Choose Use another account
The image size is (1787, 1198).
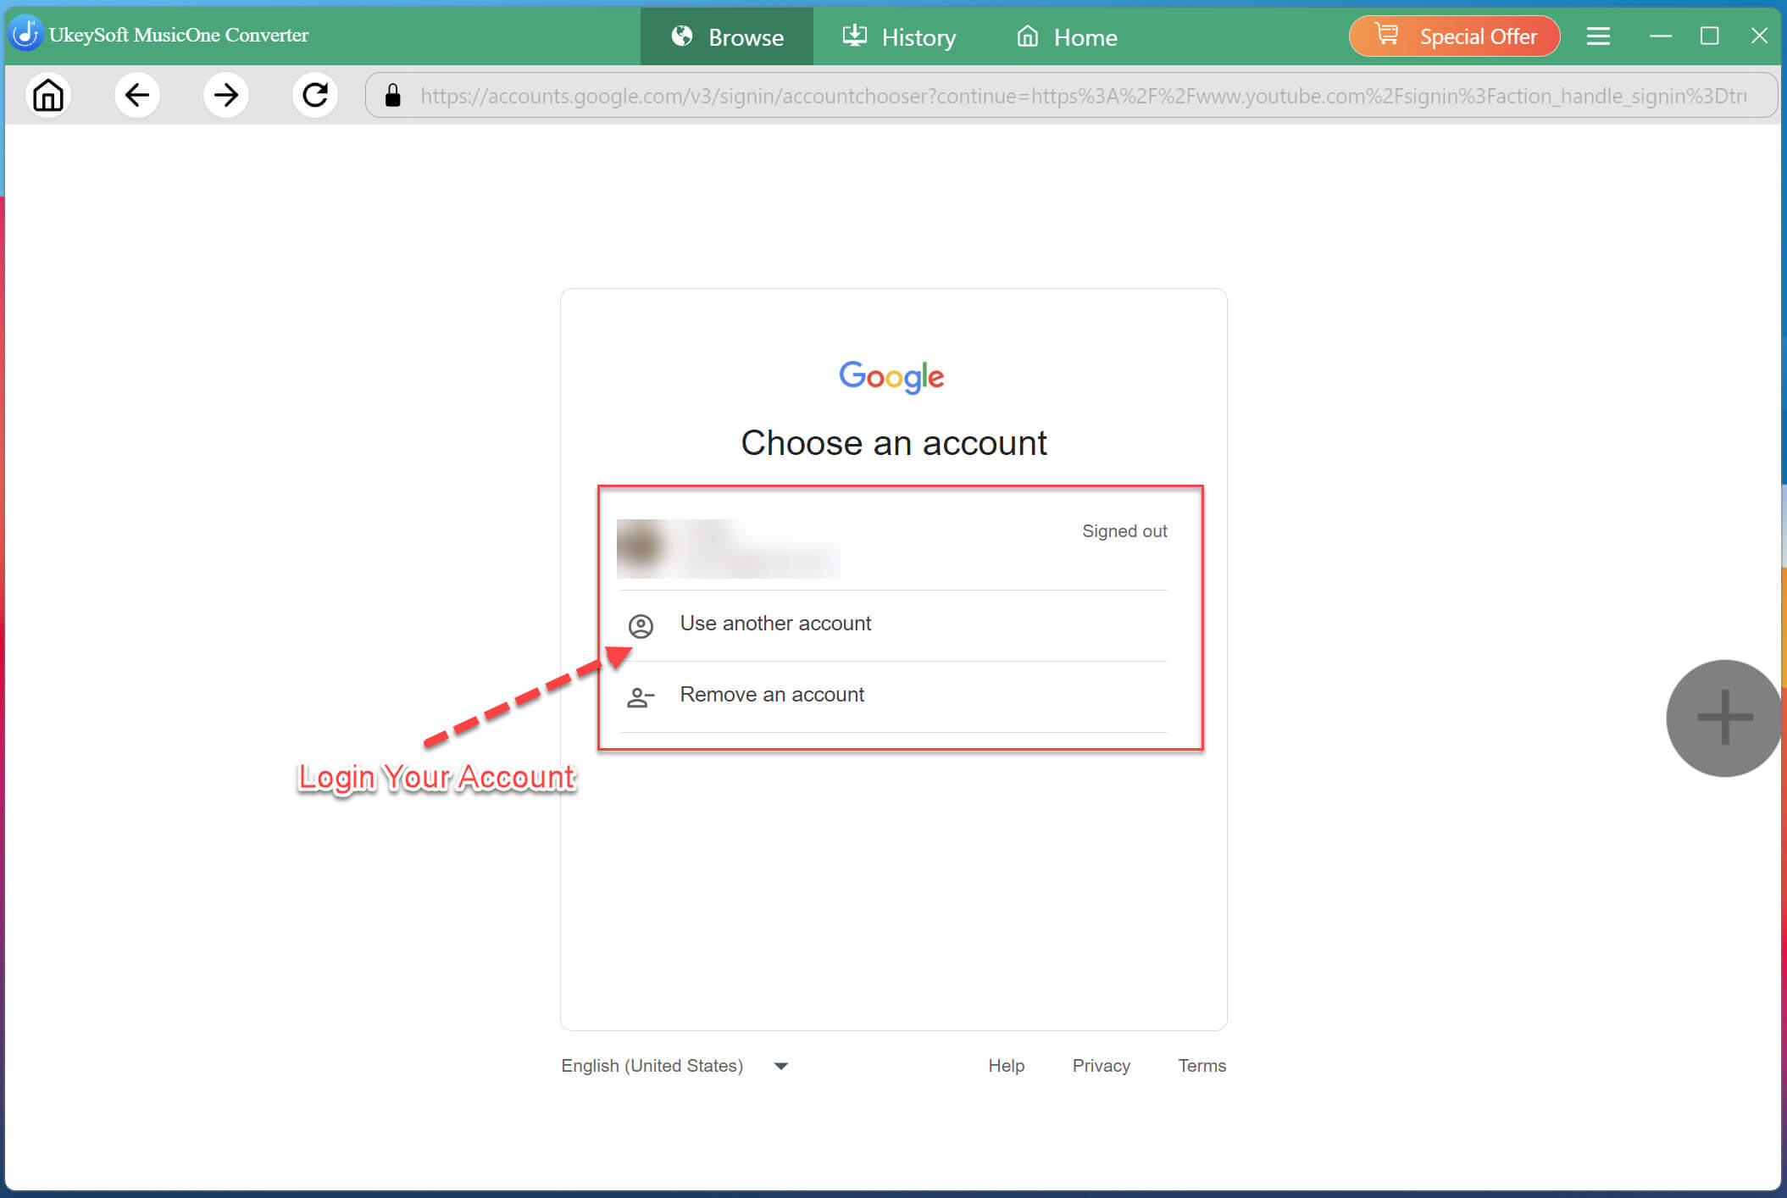(893, 625)
